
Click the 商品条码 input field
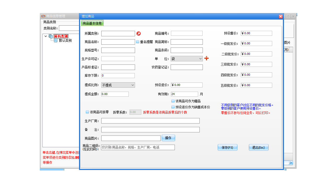(186, 50)
